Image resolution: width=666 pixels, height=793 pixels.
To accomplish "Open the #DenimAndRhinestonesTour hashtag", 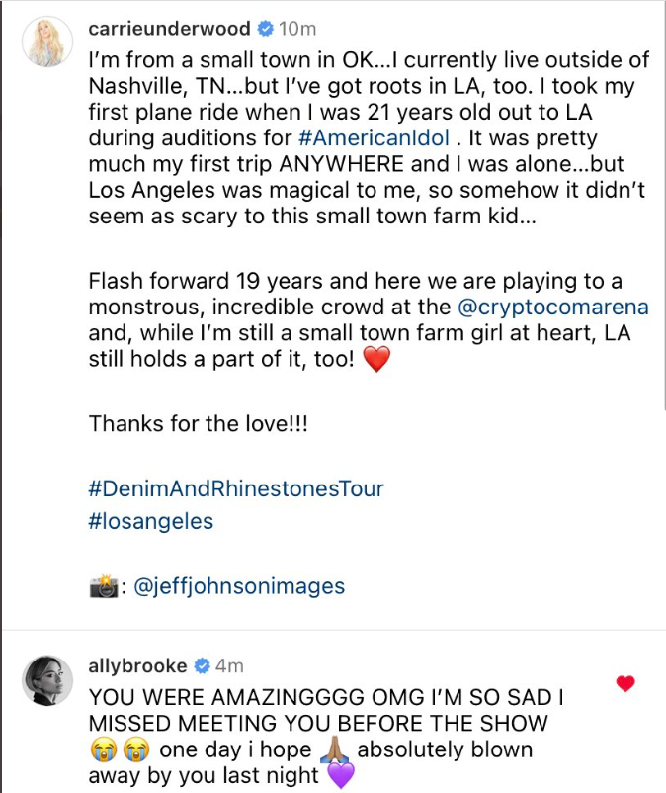I will [236, 488].
